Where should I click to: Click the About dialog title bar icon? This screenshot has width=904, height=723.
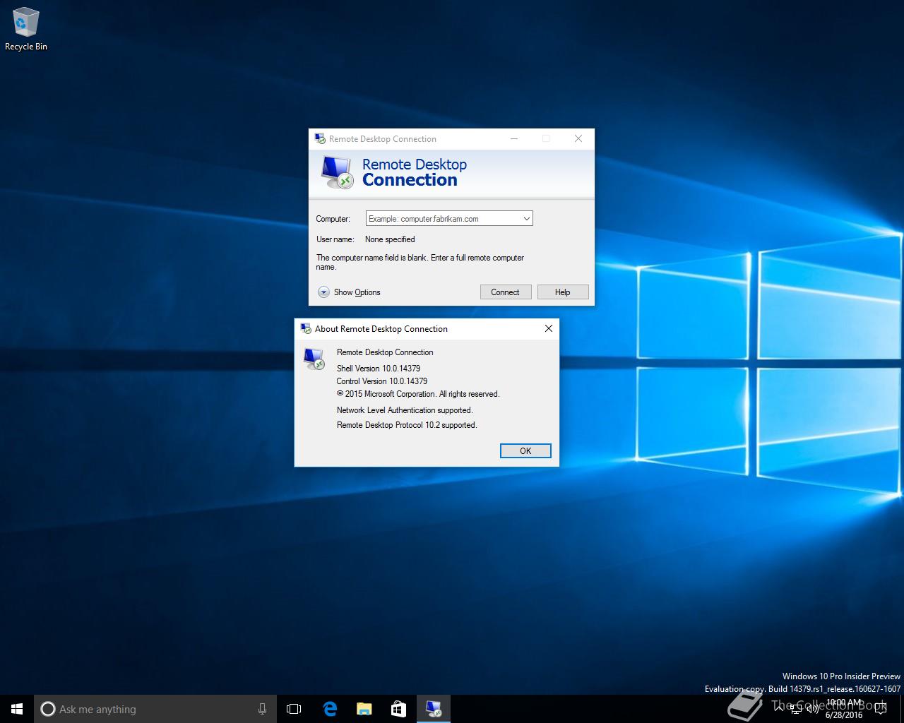pyautogui.click(x=306, y=328)
